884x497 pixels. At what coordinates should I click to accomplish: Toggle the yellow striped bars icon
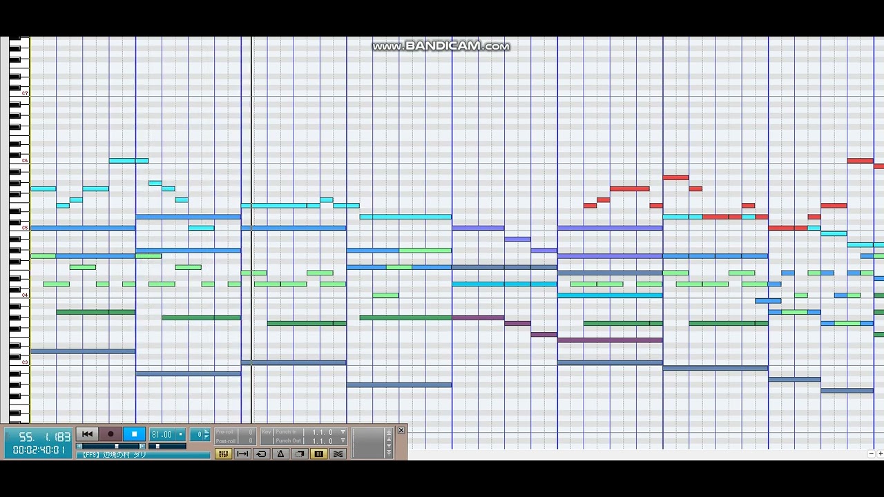(319, 454)
